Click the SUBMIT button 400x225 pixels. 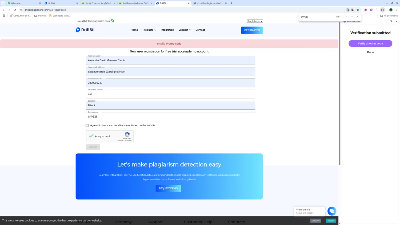(93, 147)
